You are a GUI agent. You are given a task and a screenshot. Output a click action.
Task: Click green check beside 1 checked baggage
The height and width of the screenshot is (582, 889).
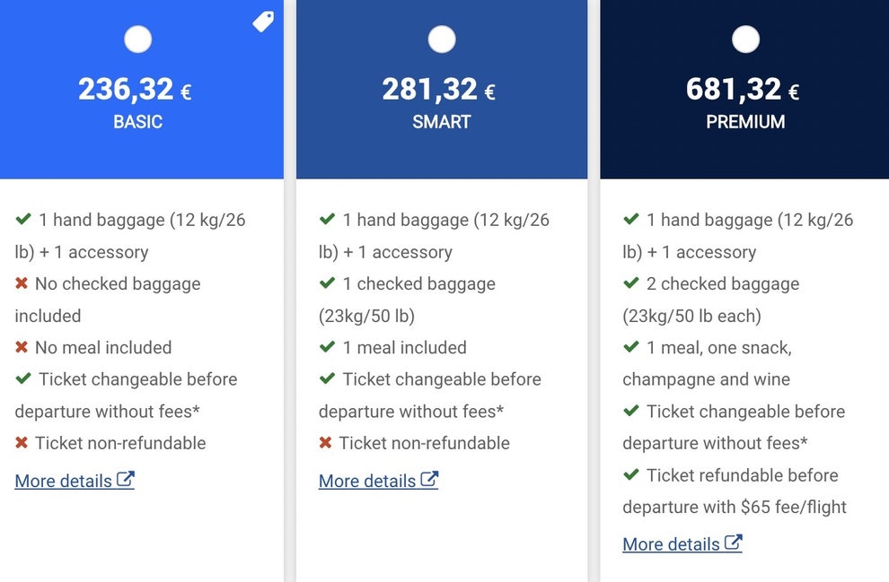click(327, 283)
